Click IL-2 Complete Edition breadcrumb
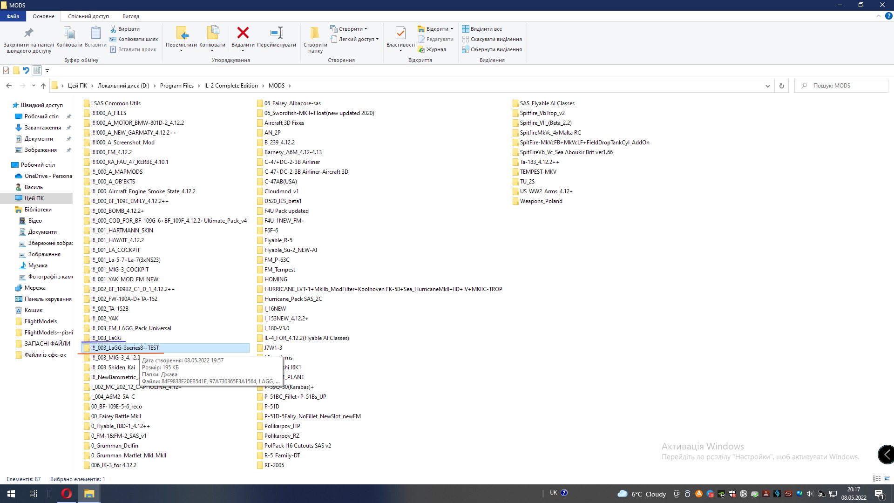 [x=231, y=86]
